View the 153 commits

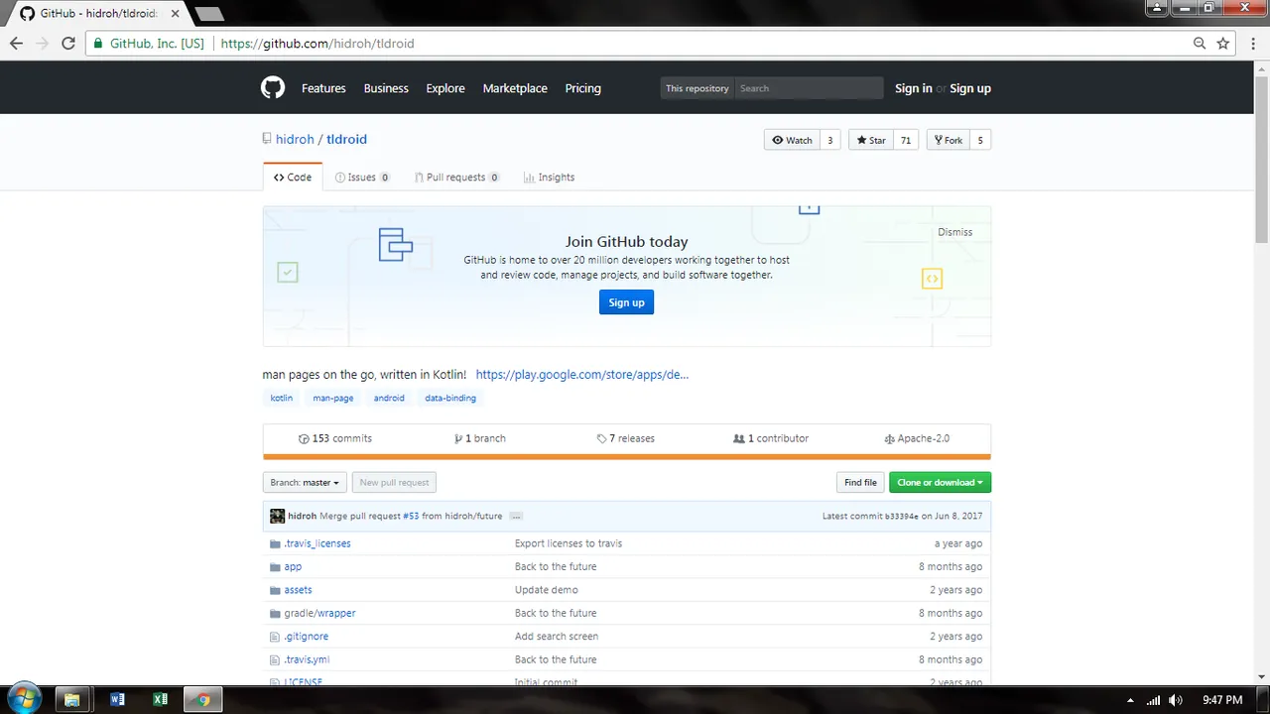(x=335, y=438)
